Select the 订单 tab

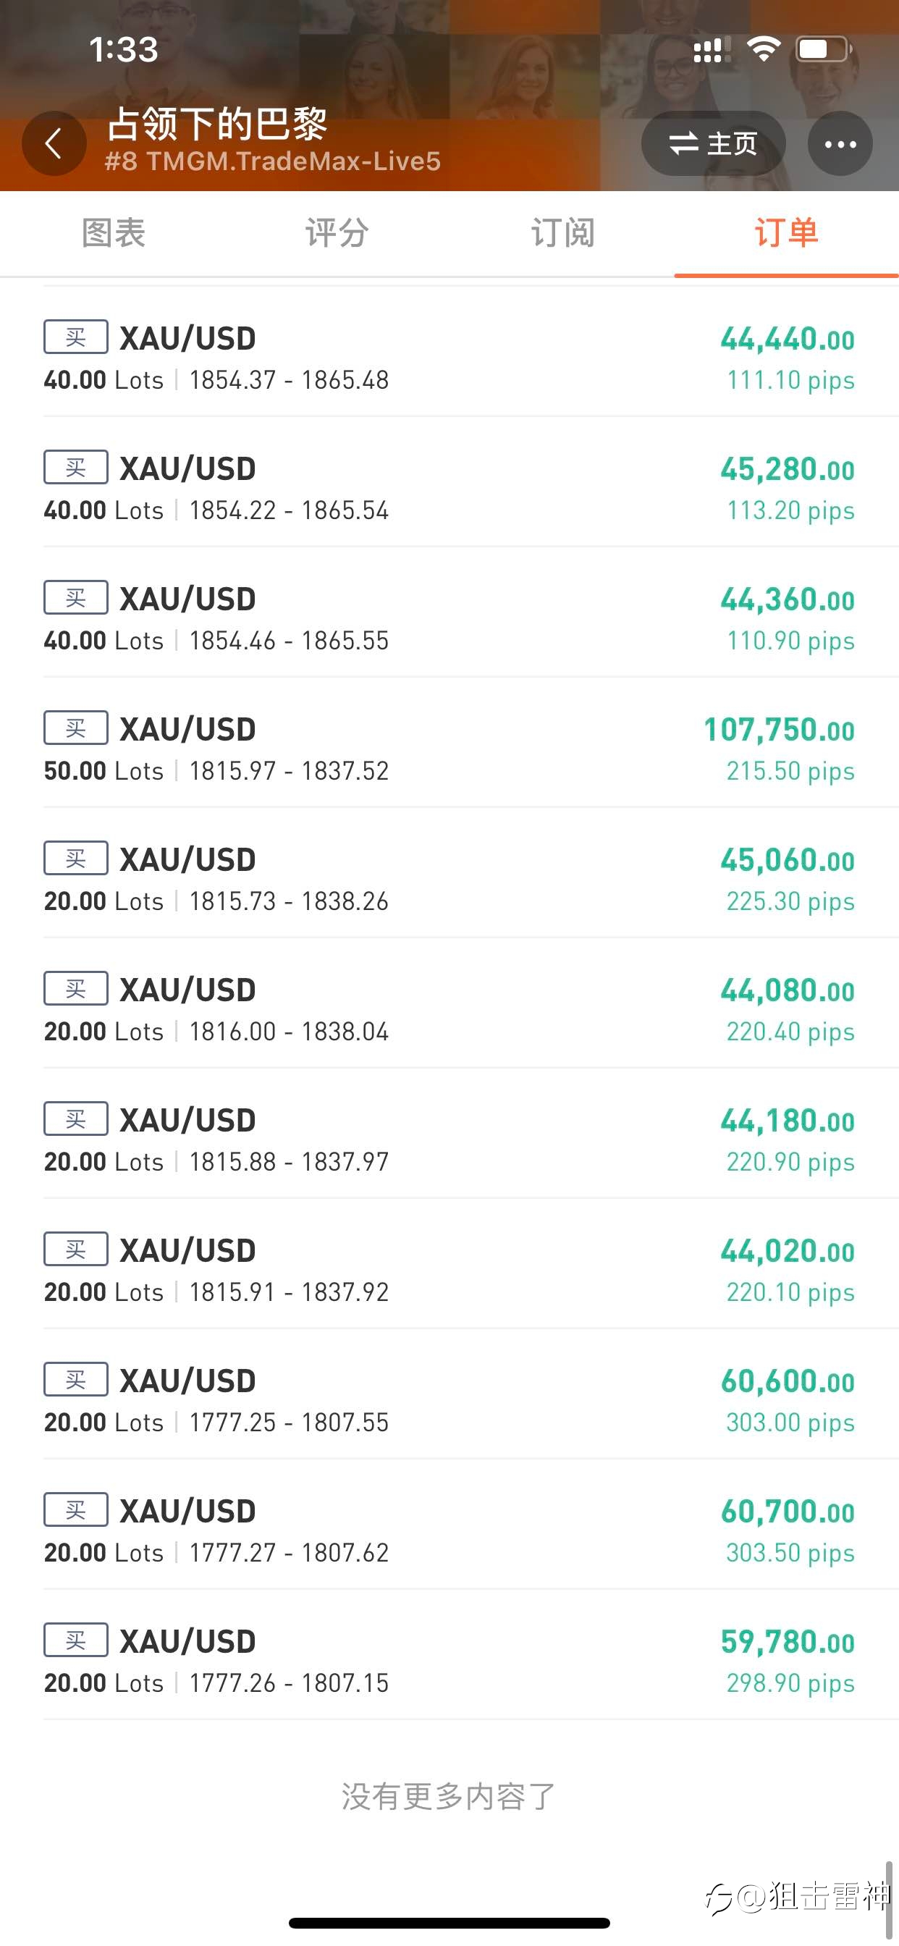(786, 232)
